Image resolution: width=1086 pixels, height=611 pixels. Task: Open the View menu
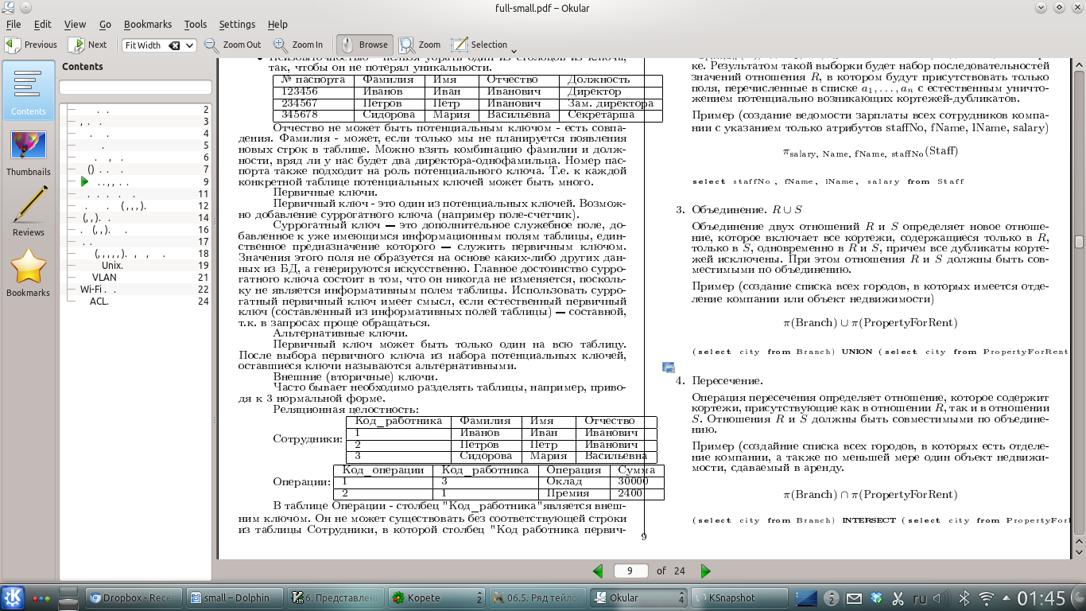click(x=75, y=25)
